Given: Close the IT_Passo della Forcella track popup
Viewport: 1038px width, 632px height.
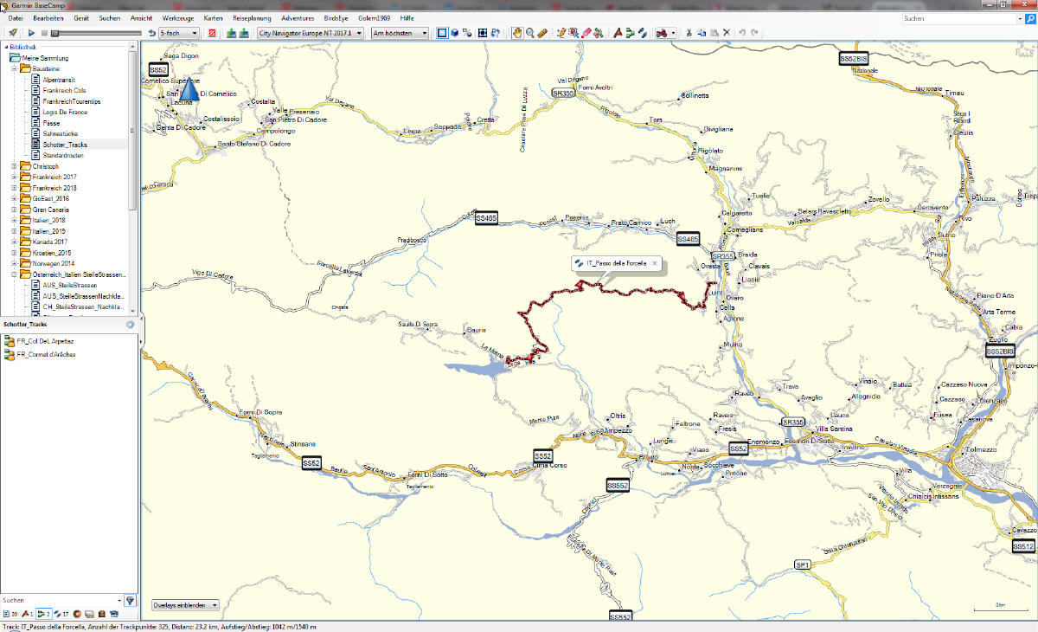Looking at the screenshot, I should [x=655, y=263].
